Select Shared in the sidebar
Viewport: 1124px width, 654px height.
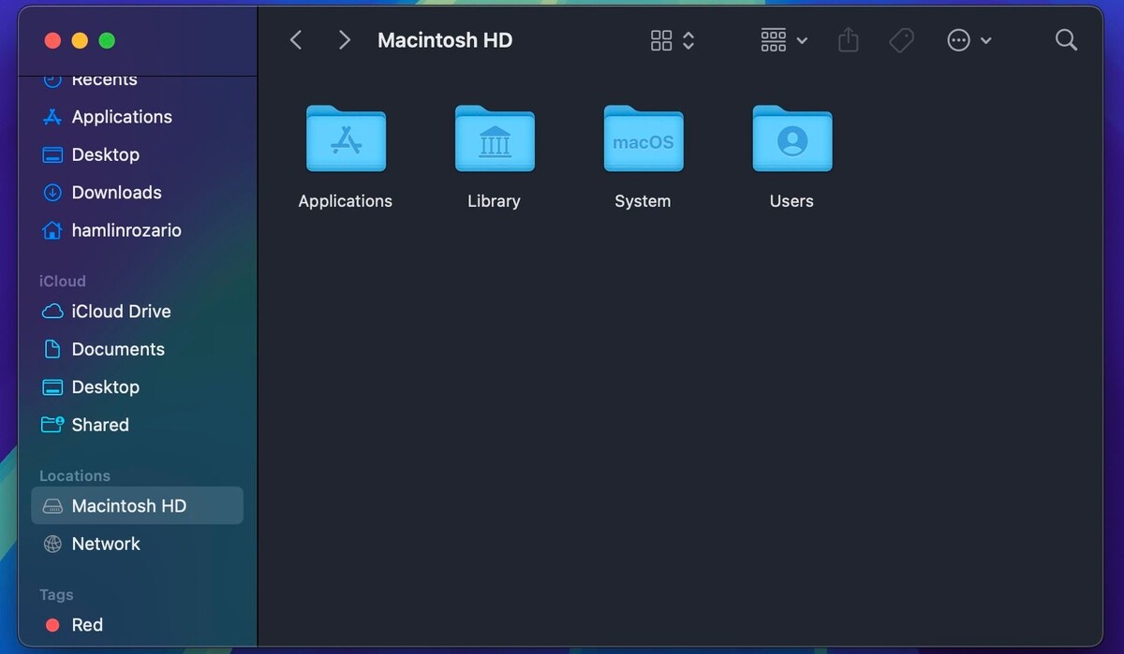[137, 425]
